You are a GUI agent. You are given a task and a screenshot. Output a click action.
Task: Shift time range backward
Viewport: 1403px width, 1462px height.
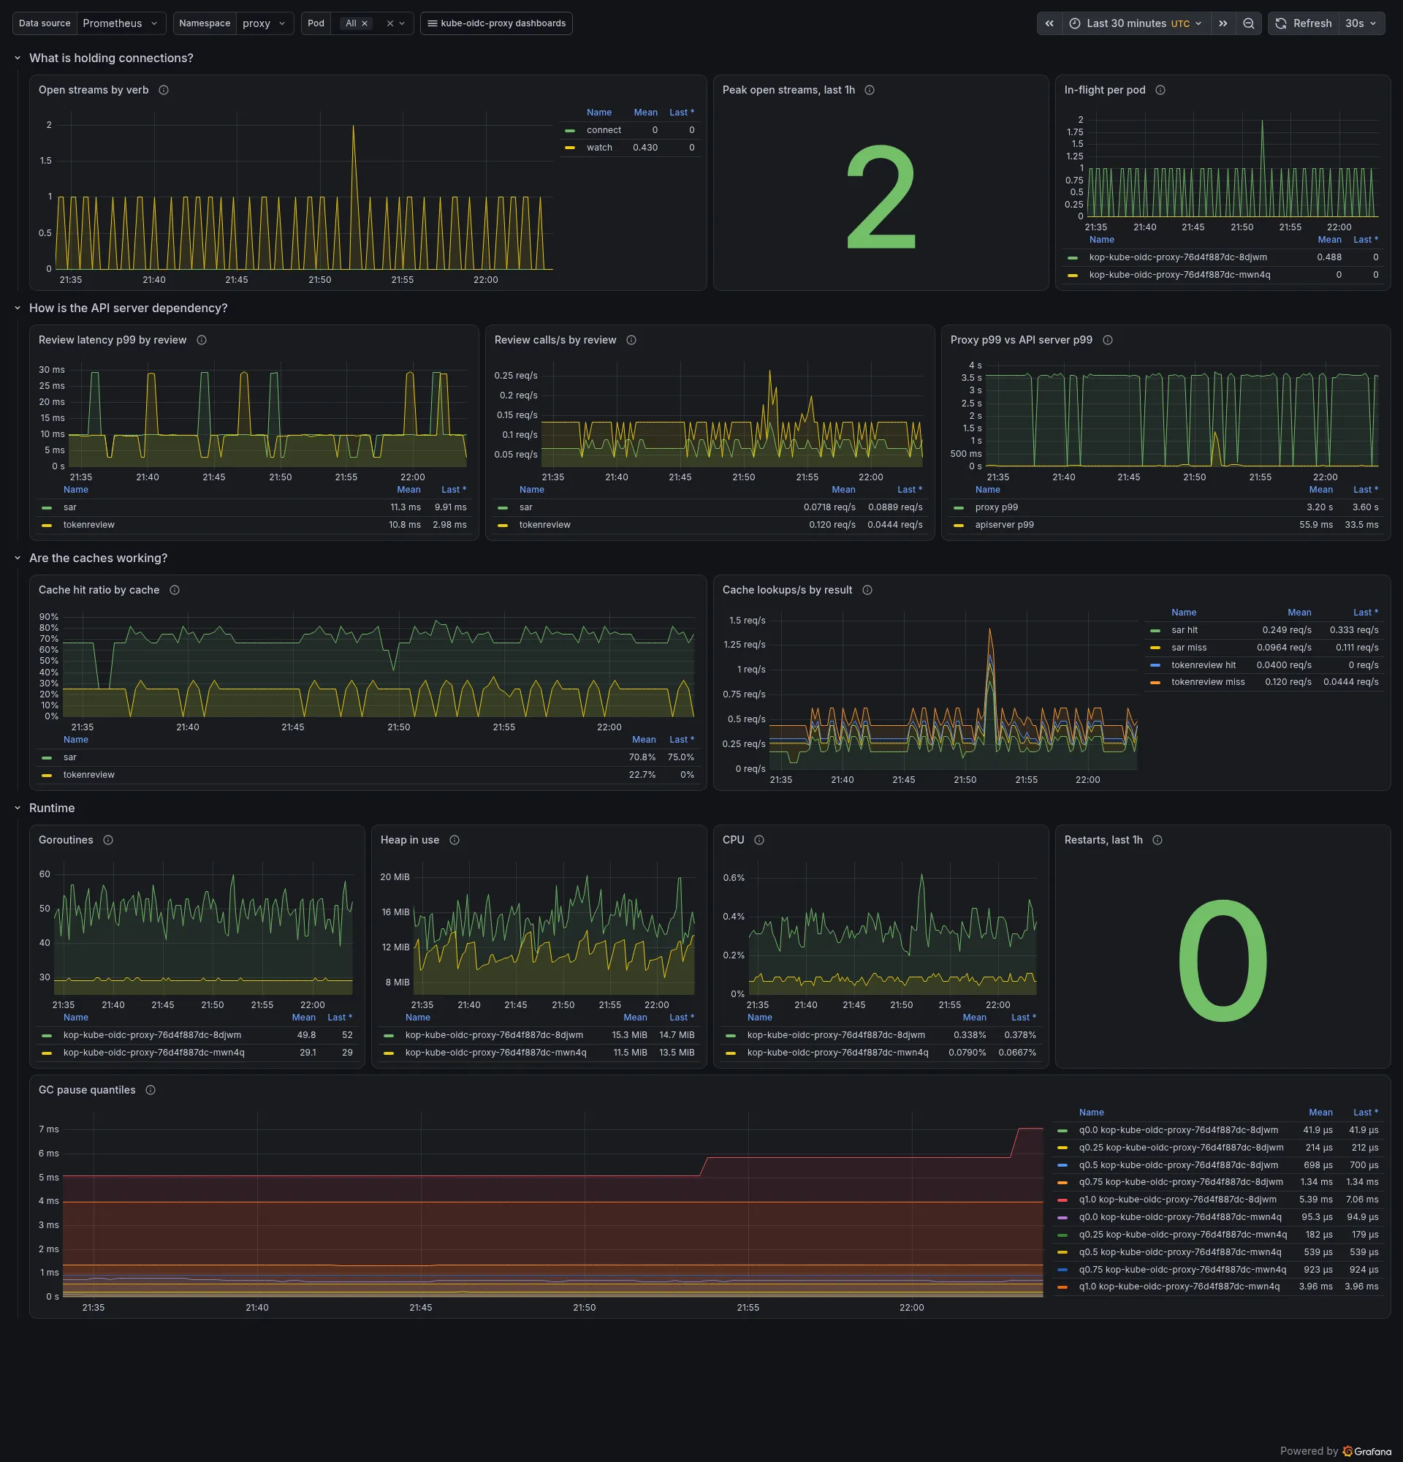point(1049,23)
